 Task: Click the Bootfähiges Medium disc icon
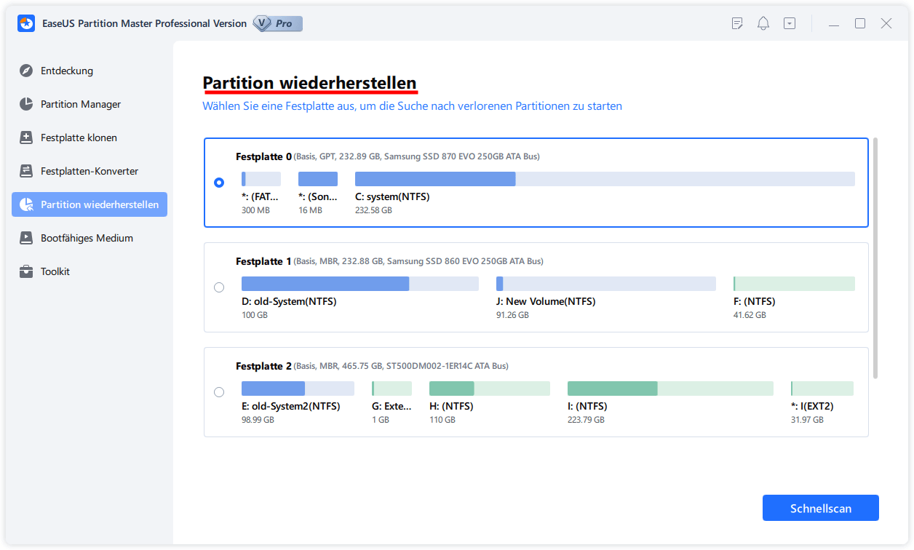pos(26,237)
